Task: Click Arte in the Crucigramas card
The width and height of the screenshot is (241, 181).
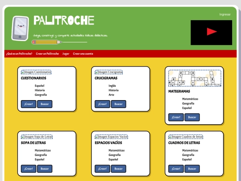Action: [x=112, y=95]
